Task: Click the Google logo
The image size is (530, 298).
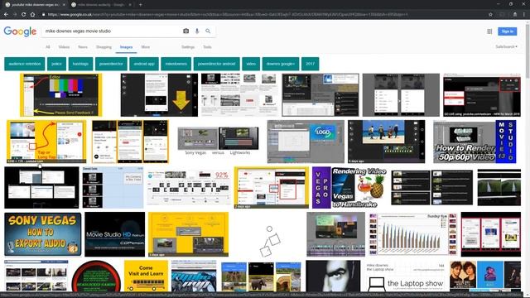Action: tap(20, 31)
